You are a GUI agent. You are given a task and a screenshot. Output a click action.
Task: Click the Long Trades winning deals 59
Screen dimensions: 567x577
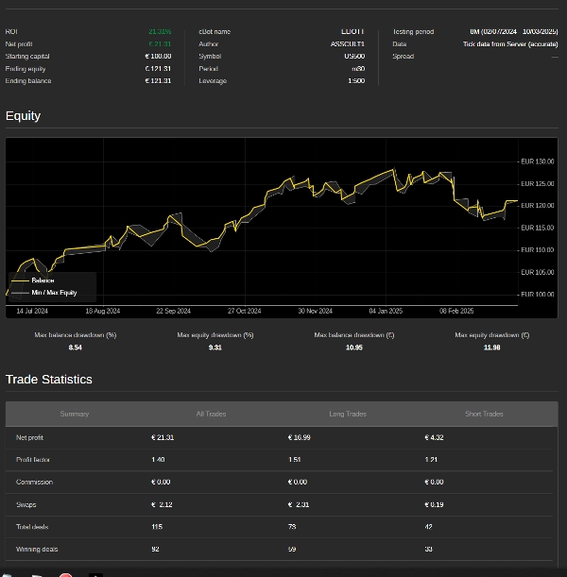click(292, 549)
